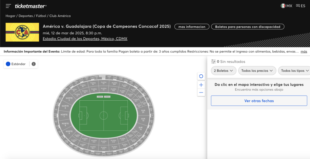
Task: Open the hamburger navigation menu
Action: [8, 6]
